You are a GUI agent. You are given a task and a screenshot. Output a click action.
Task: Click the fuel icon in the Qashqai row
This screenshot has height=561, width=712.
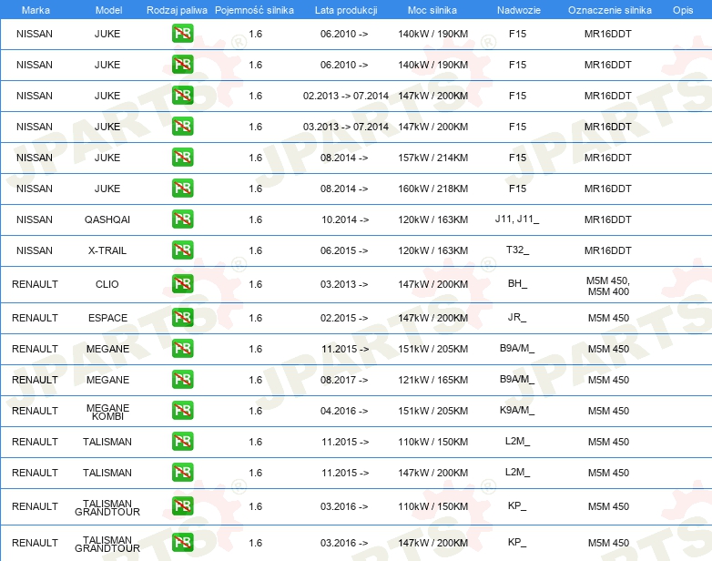(182, 219)
